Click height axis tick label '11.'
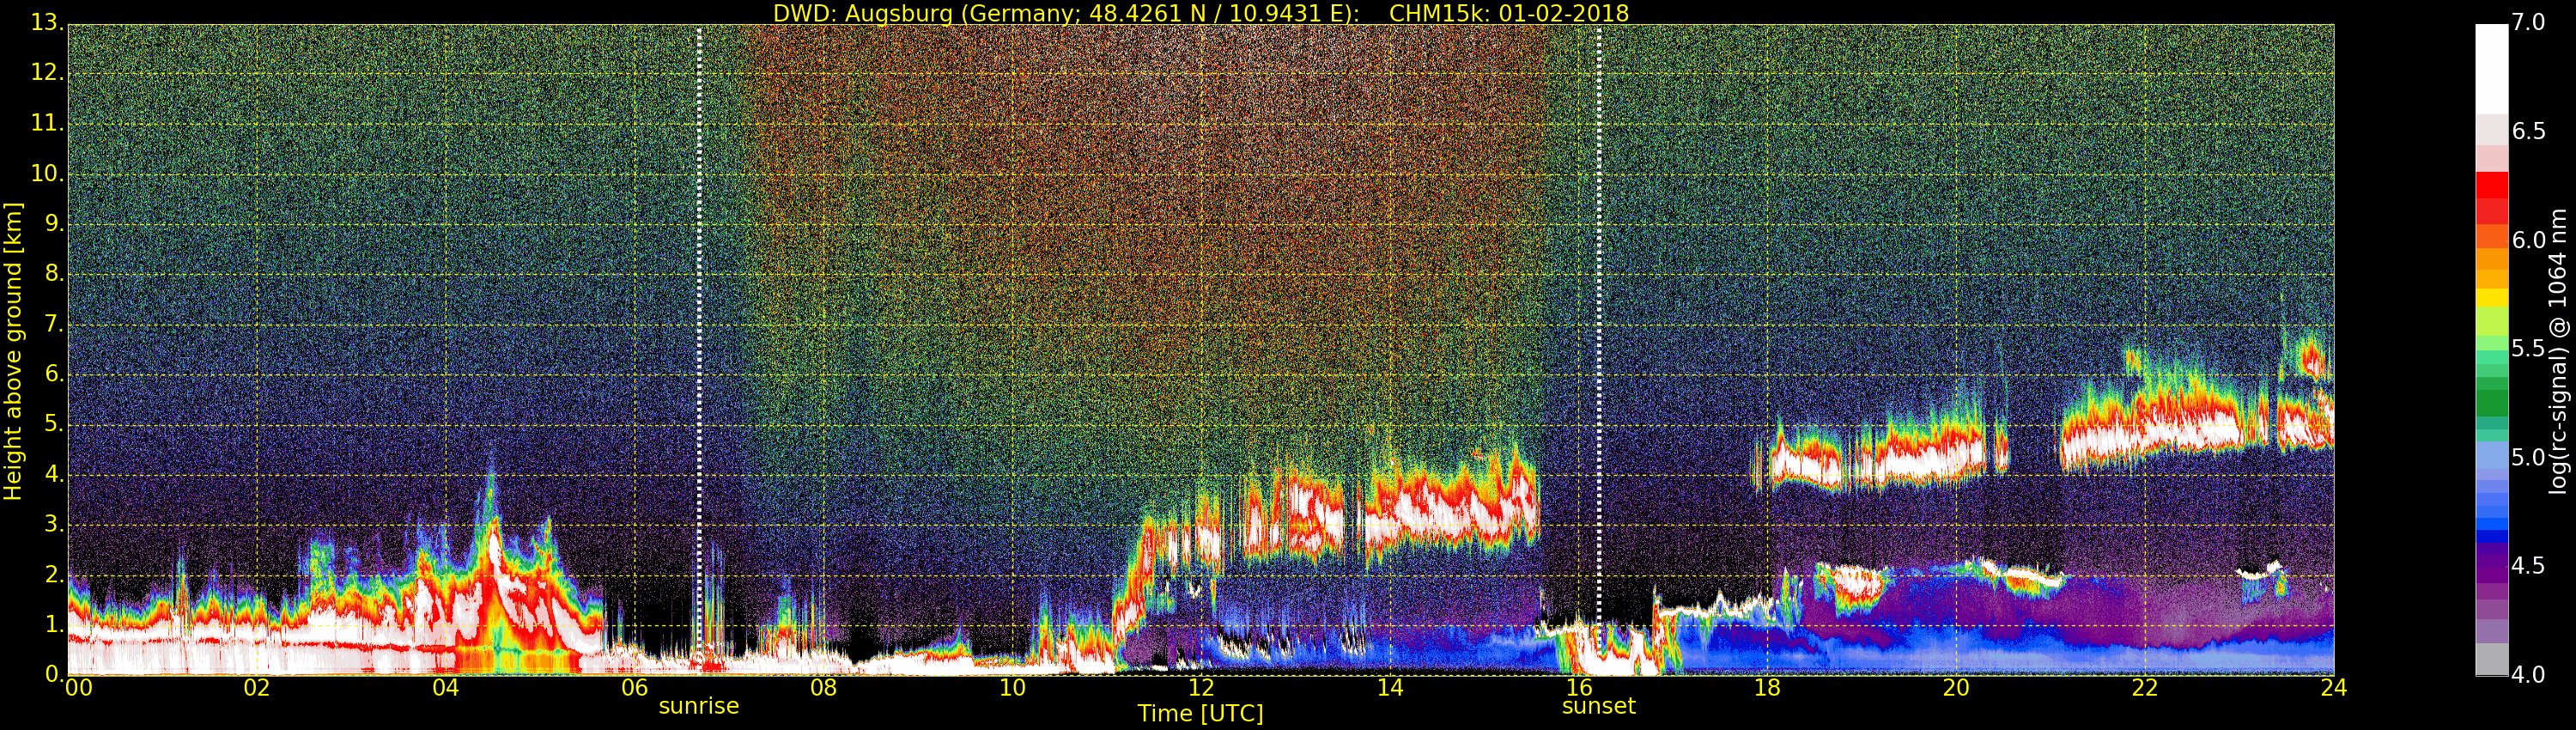Image resolution: width=2576 pixels, height=730 pixels. 47,123
